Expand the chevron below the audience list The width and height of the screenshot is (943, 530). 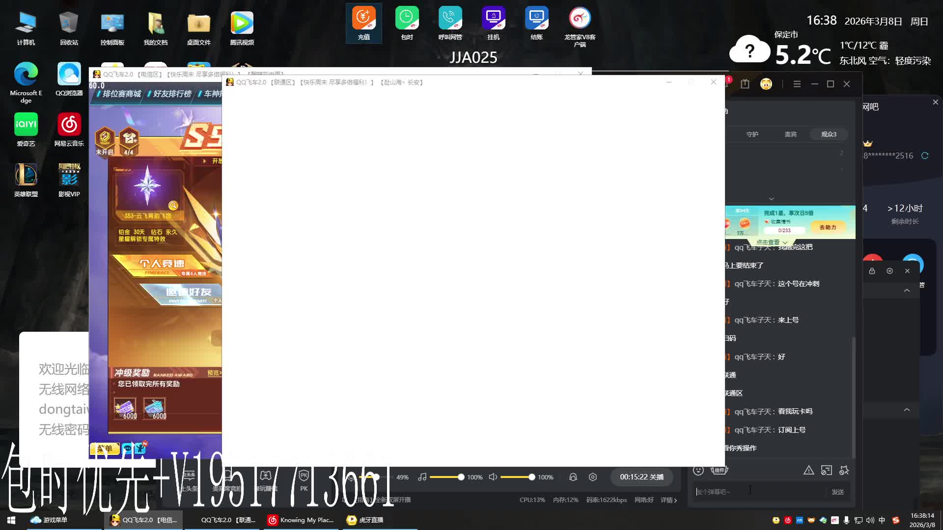click(772, 199)
